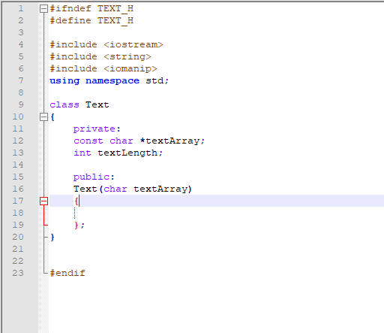The height and width of the screenshot is (333, 384).
Task: Click 'std;' on line 7
Action: 157,80
